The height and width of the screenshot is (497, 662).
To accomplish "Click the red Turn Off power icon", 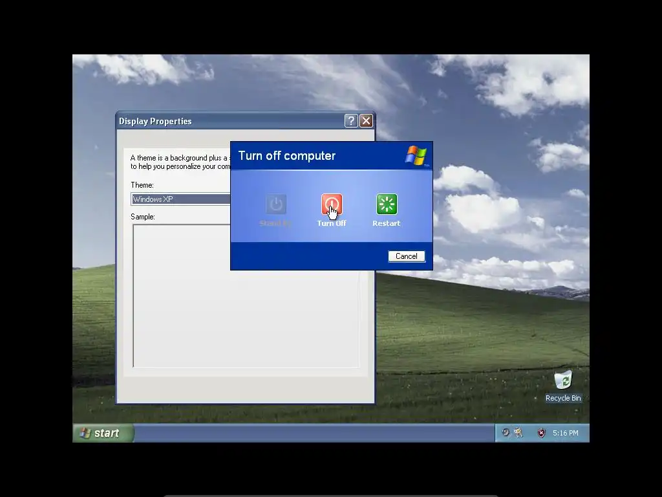I will point(332,204).
